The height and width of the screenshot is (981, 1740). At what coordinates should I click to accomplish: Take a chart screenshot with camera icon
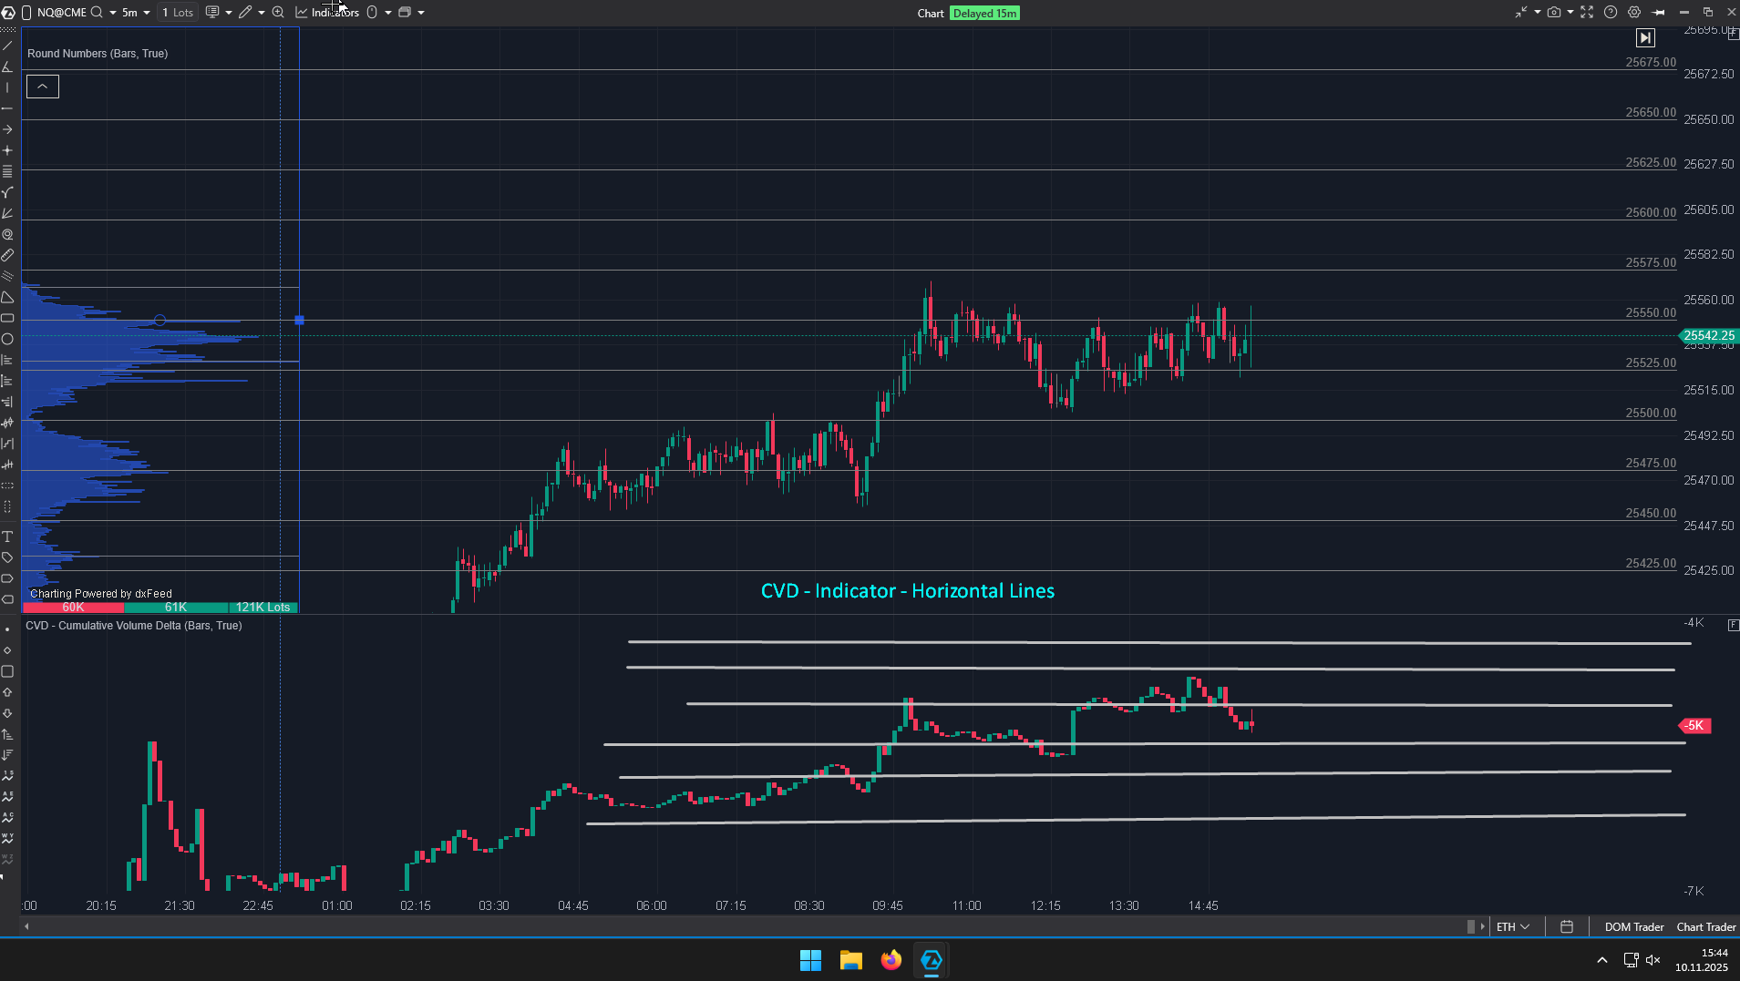[1554, 13]
